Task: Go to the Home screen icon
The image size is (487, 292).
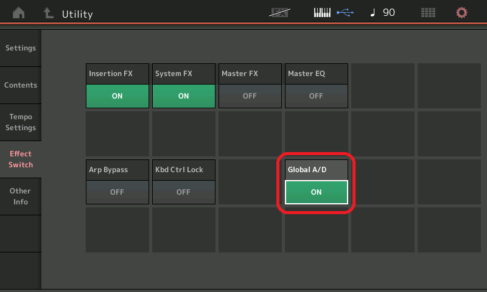Action: [19, 13]
